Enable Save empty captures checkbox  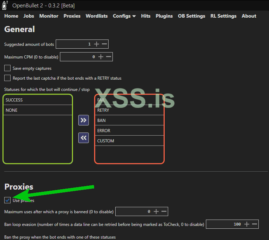click(x=7, y=68)
